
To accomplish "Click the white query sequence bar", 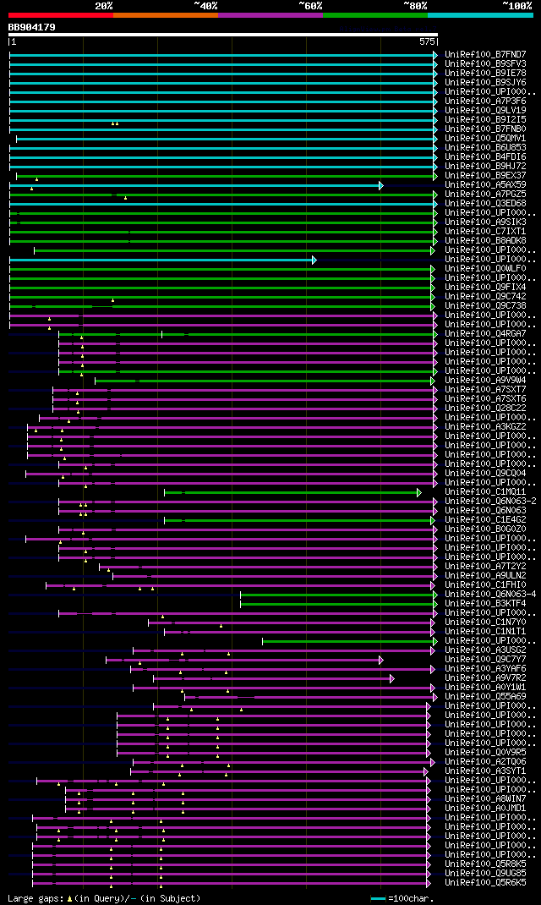I will [x=223, y=35].
